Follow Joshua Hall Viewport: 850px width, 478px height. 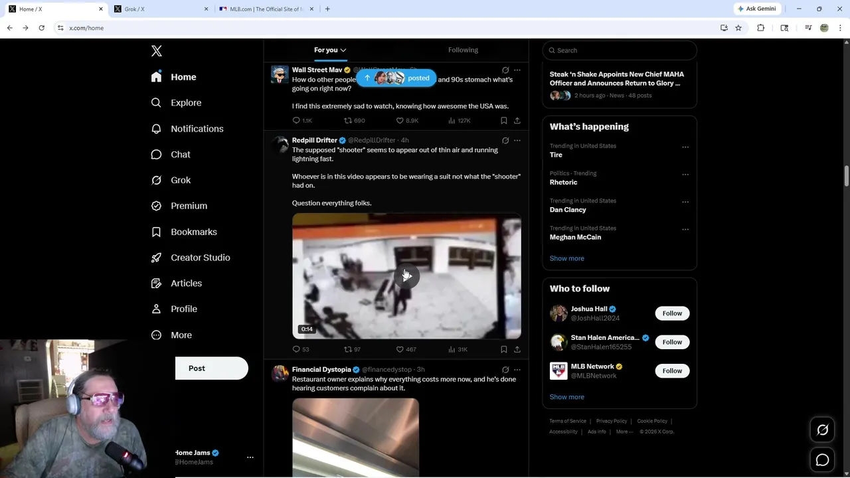672,313
